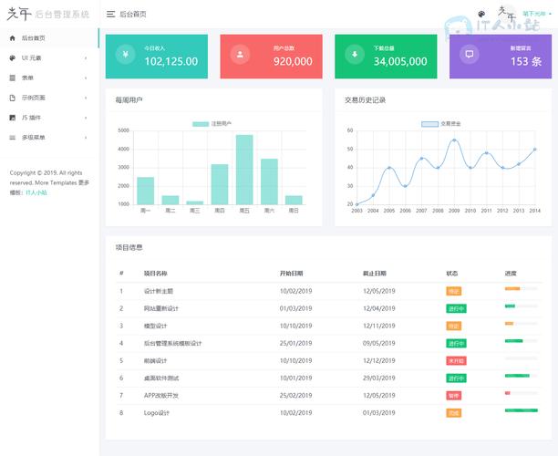Toggle the hamburger sidebar menu icon

click(110, 15)
